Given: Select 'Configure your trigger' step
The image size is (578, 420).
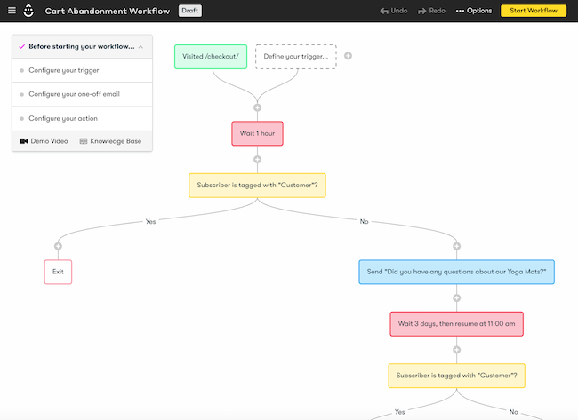Looking at the screenshot, I should point(82,70).
